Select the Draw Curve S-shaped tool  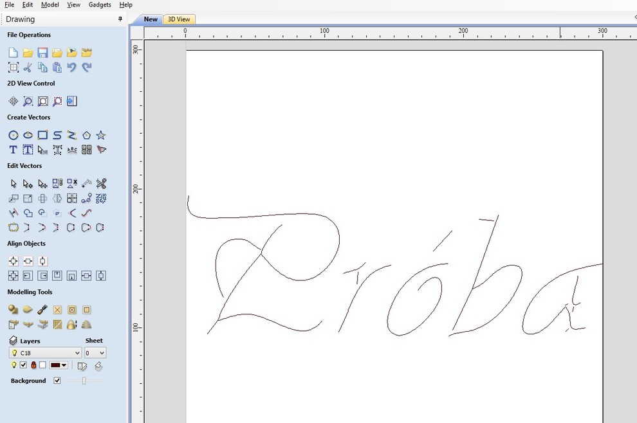(57, 135)
